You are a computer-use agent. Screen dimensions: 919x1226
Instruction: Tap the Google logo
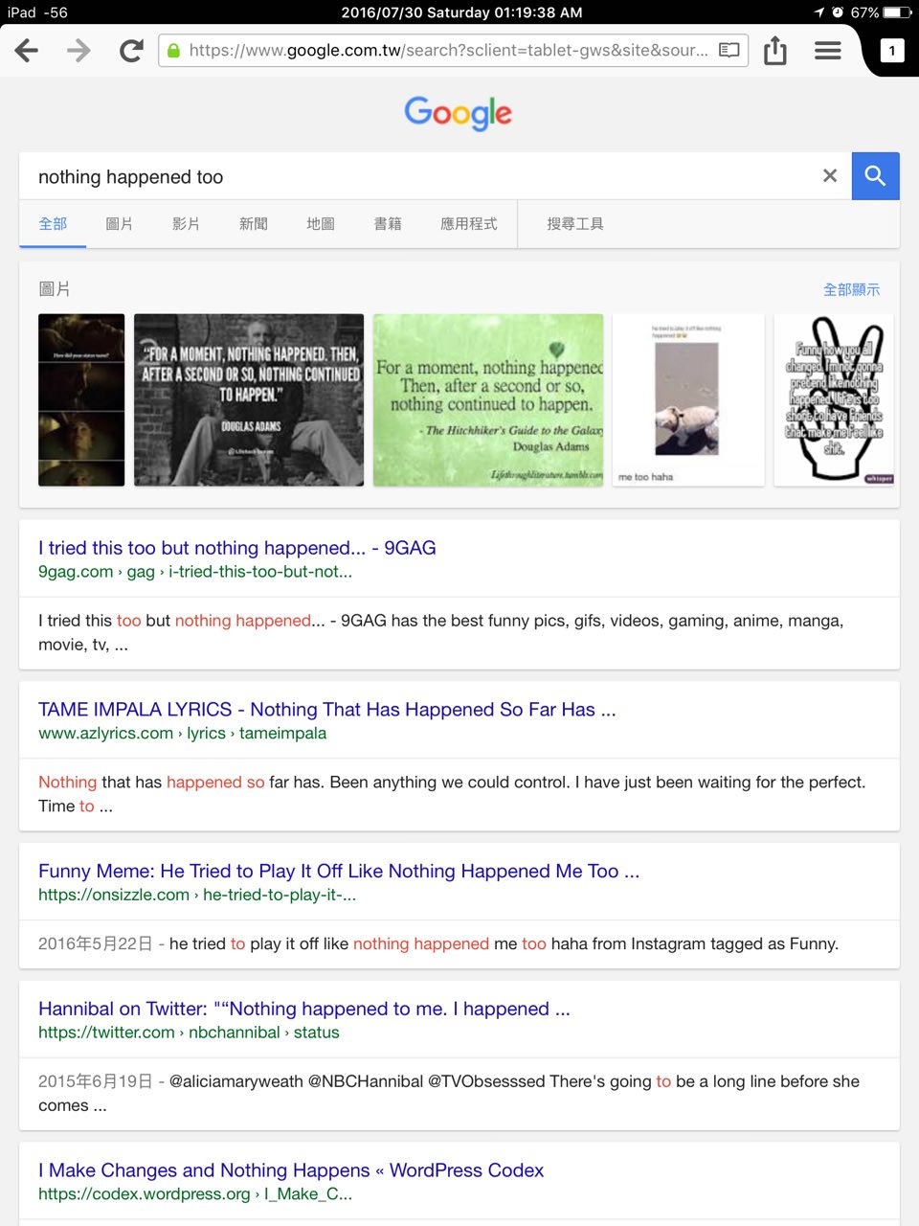coord(459,113)
